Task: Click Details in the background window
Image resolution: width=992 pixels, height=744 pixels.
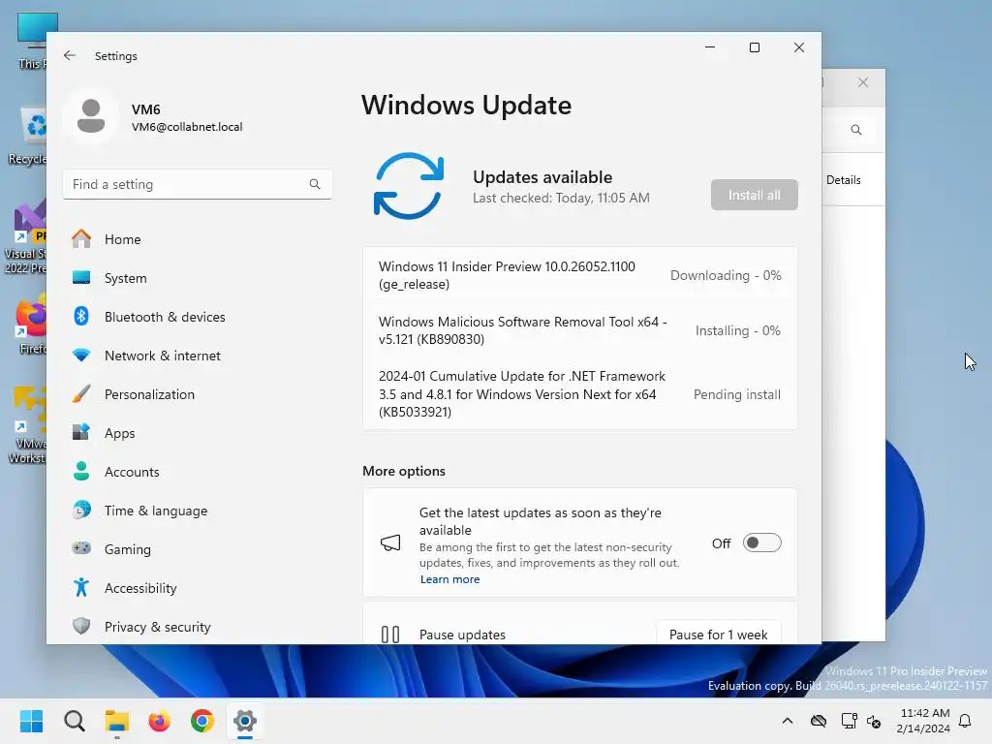Action: point(844,179)
